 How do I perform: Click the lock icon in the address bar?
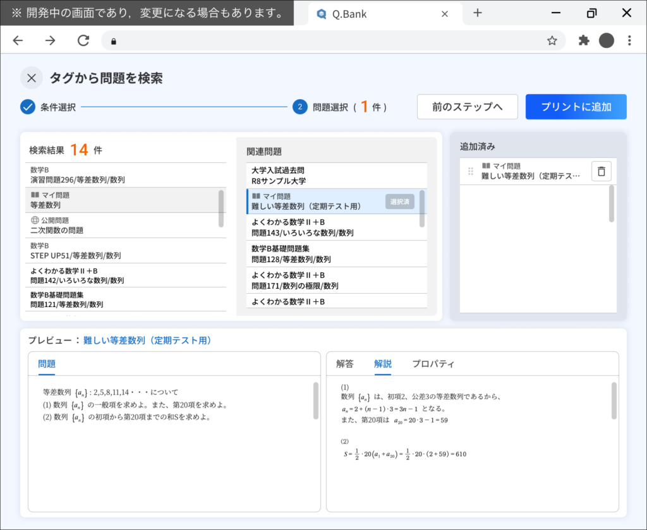(115, 40)
